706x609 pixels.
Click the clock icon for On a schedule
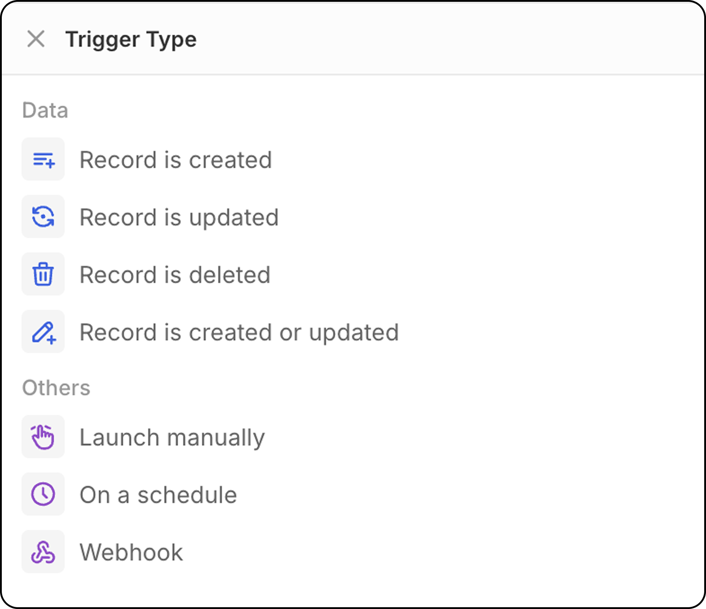43,494
